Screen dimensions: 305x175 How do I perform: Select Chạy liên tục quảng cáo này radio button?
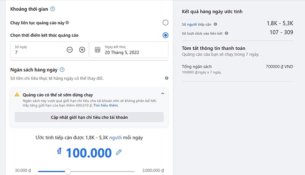click(x=165, y=23)
